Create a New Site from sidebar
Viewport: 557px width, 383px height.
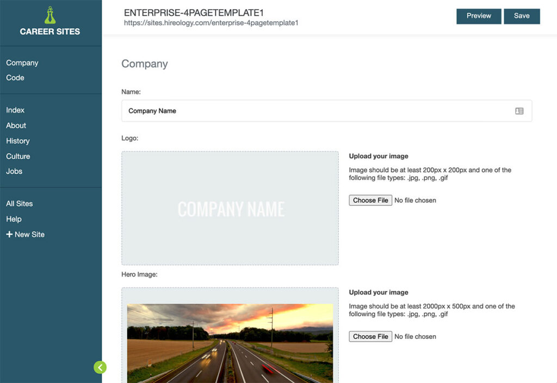point(25,234)
